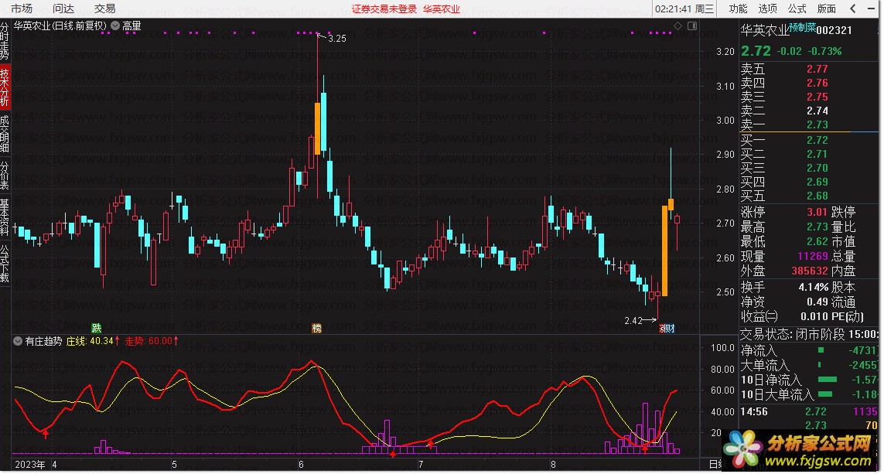Viewport: 884px width, 474px height.
Task: Click the 3.25 high price label
Action: pos(337,39)
